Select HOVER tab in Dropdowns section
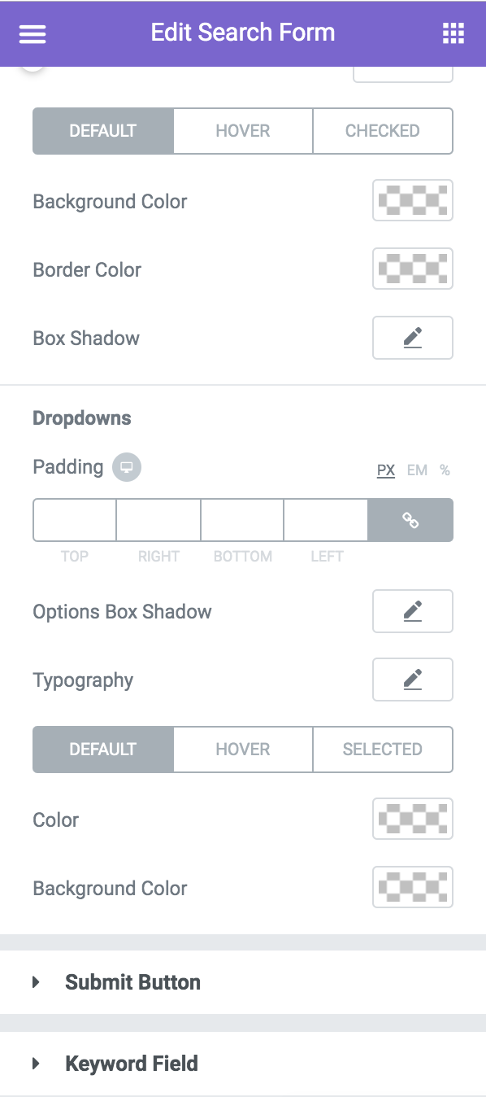This screenshot has width=486, height=1097. [243, 749]
